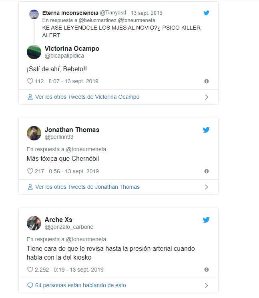Image resolution: width=259 pixels, height=298 pixels.
Task: Like the tweet with 2.292 likes
Action: [30, 270]
